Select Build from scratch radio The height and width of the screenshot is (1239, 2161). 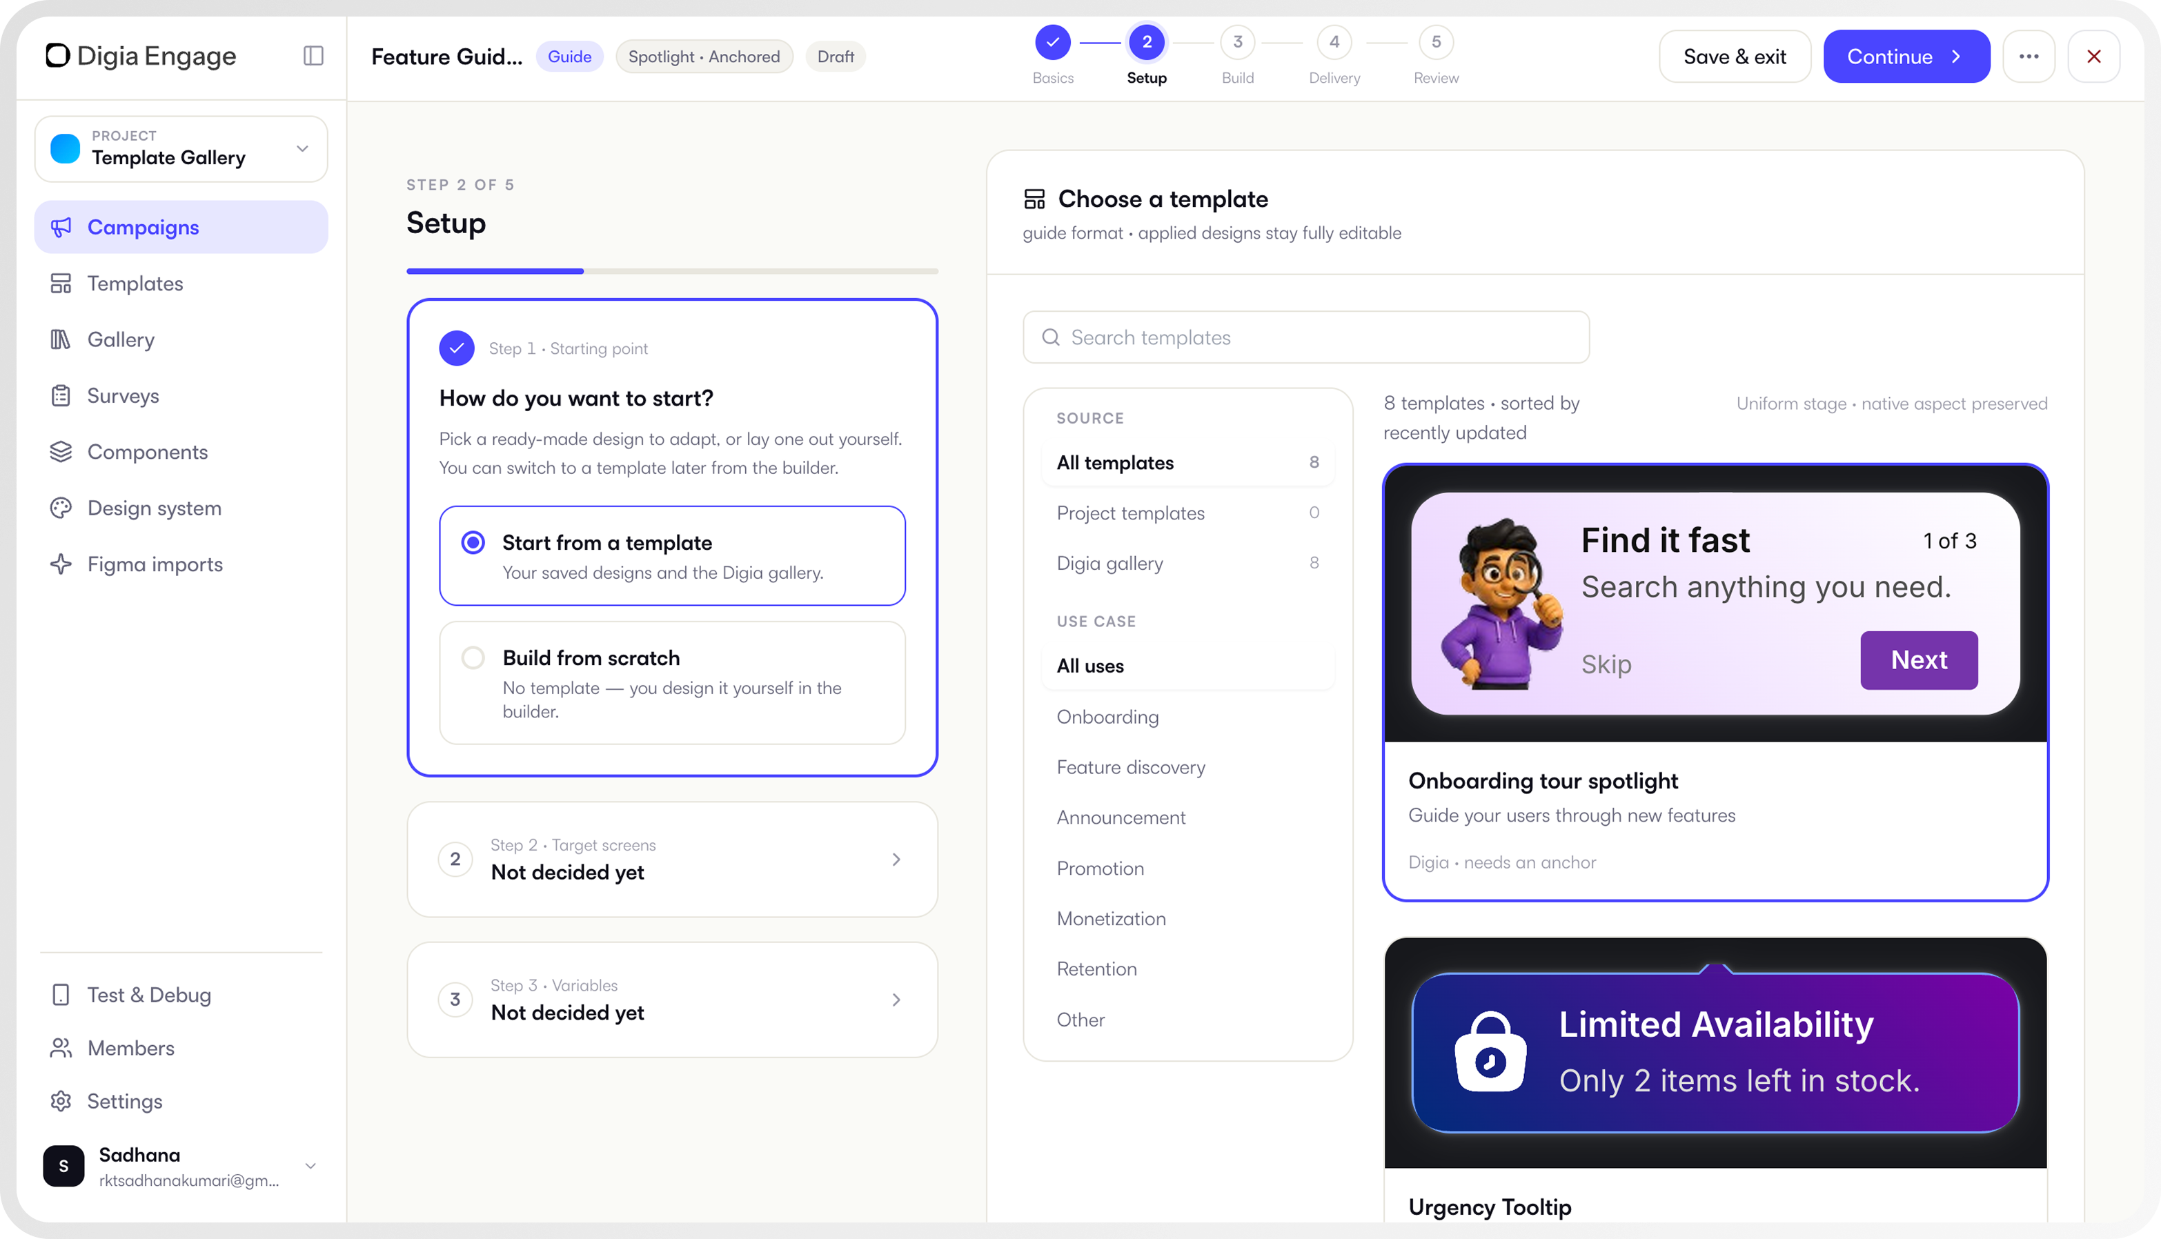pos(473,658)
